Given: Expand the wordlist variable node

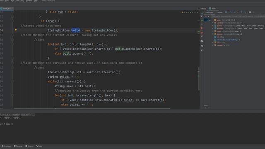Looking at the screenshot, I should pos(212,23).
